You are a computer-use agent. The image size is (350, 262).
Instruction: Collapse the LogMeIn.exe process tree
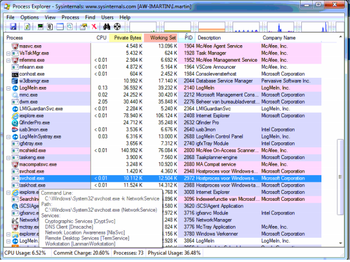point(9,89)
